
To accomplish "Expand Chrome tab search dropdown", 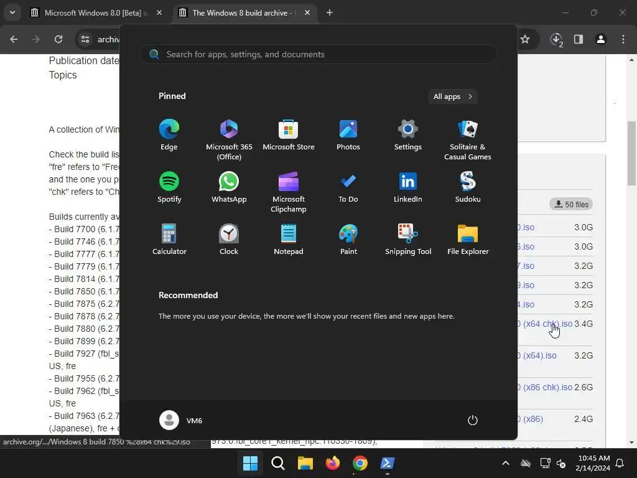I will [12, 12].
